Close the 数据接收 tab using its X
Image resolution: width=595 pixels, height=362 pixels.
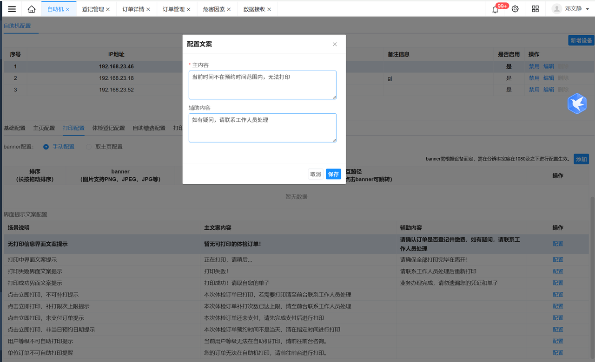pyautogui.click(x=269, y=9)
